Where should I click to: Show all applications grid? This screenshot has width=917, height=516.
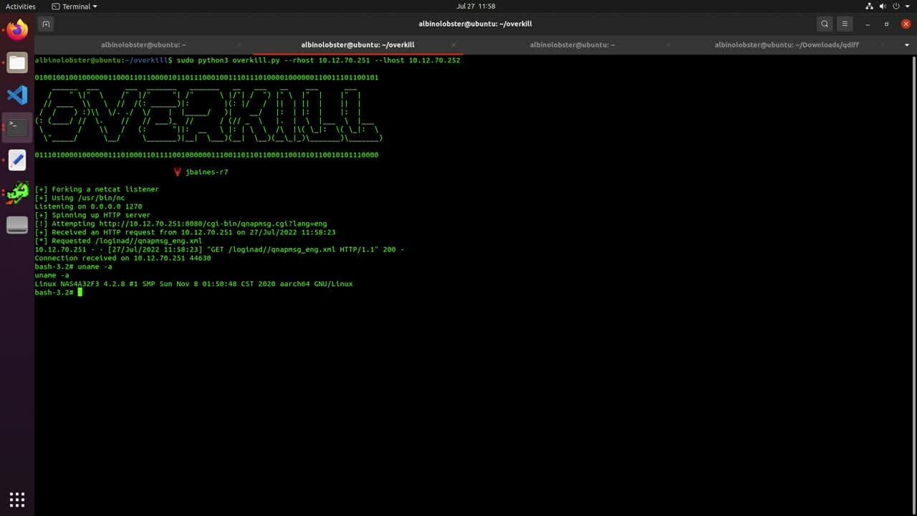17,499
